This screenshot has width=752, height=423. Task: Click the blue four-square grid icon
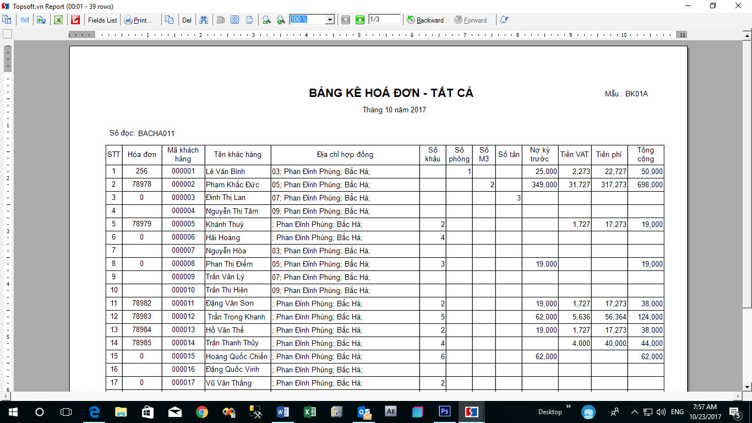click(x=235, y=20)
